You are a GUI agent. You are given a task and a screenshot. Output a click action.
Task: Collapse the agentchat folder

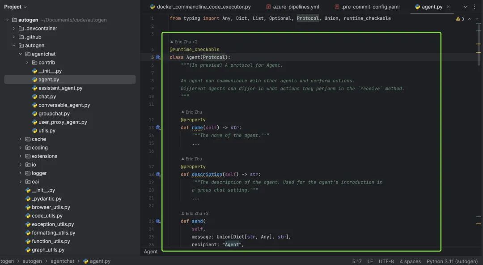tap(21, 54)
